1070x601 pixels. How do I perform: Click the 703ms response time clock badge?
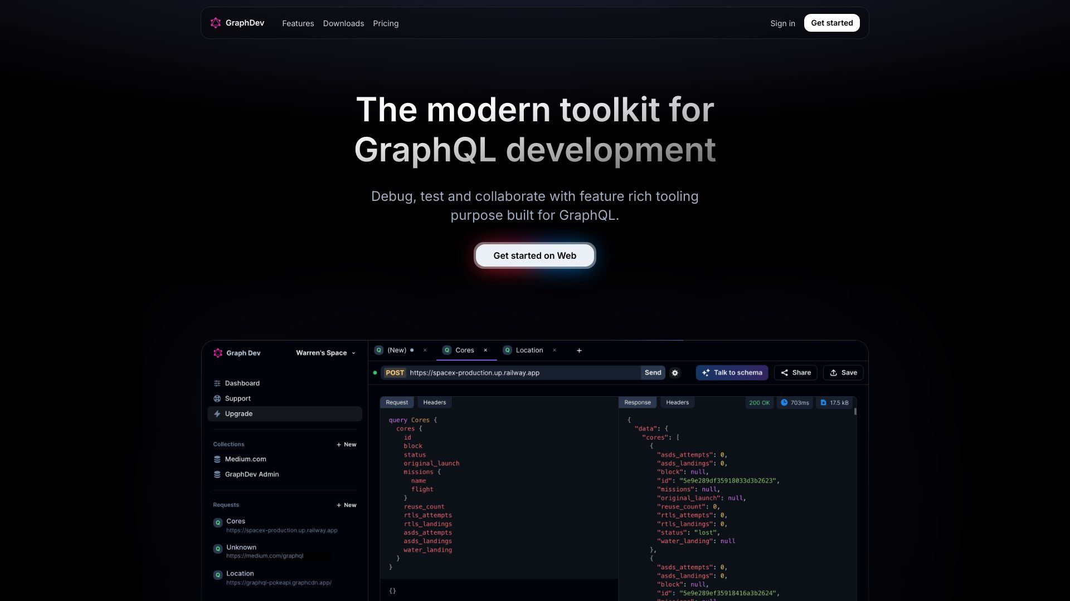[795, 402]
